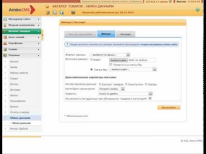Screen dimensions: 206x154
Task: Click the Выполнить button
Action: point(169,107)
